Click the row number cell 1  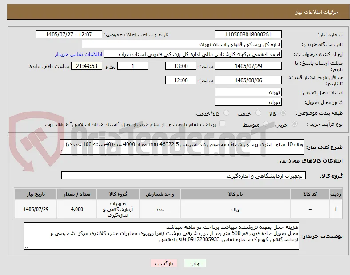click(x=336, y=209)
